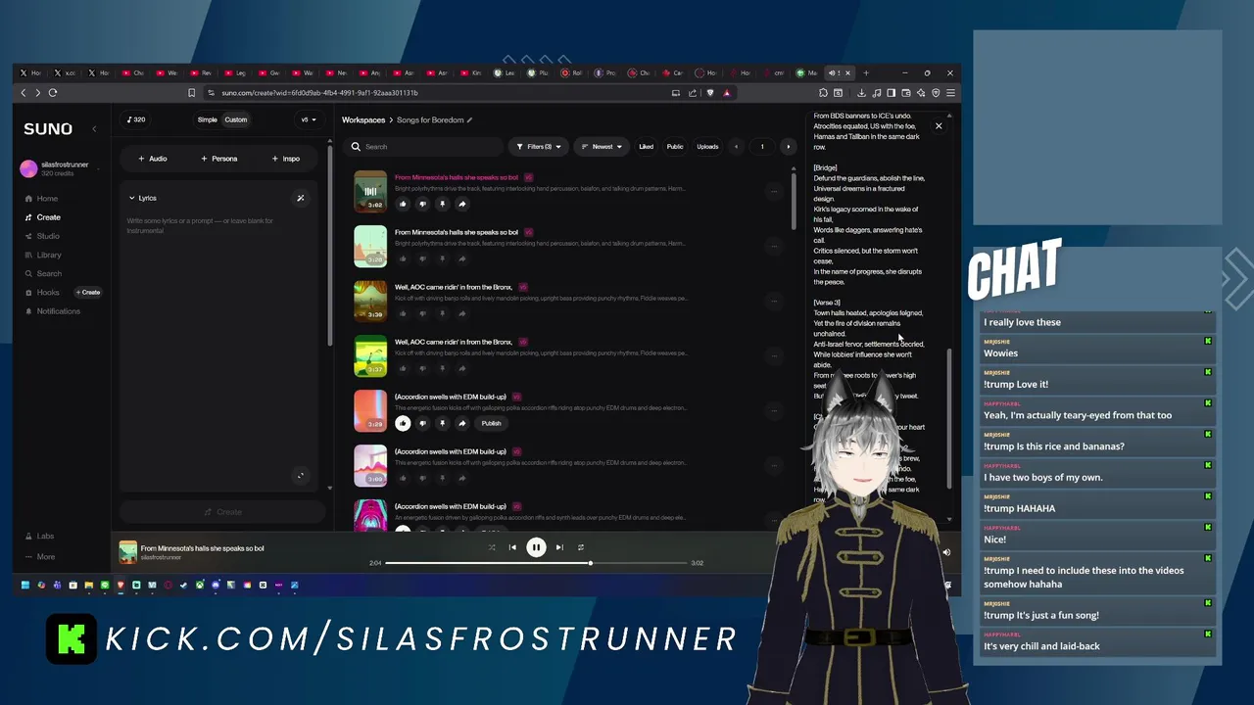Toggle the Uploads filter chip
Viewport: 1254px width, 705px height.
coord(707,147)
